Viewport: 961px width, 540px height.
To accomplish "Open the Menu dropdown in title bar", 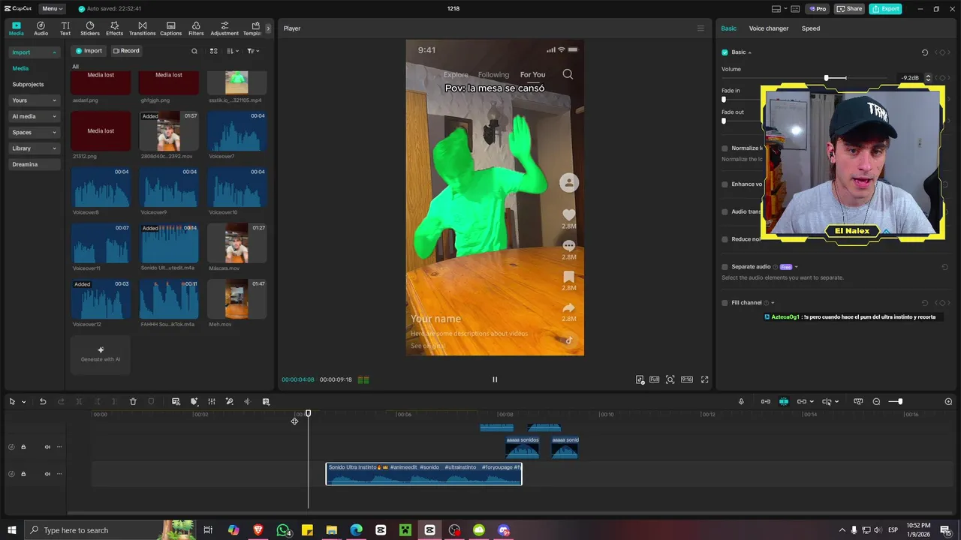I will (52, 9).
